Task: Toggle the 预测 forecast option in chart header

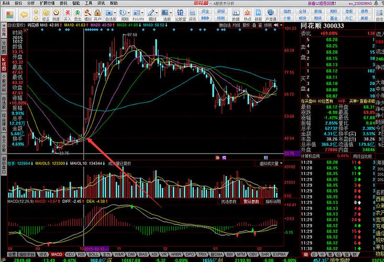Action: click(268, 25)
